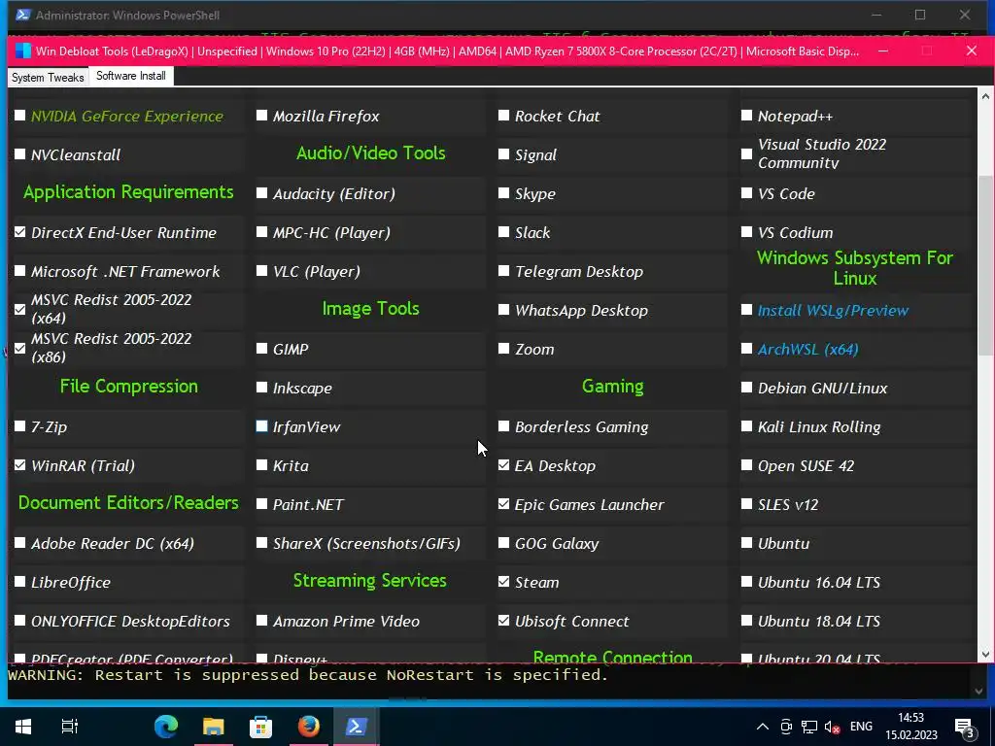Check the 7-Zip checkbox
The width and height of the screenshot is (995, 746).
coord(20,426)
